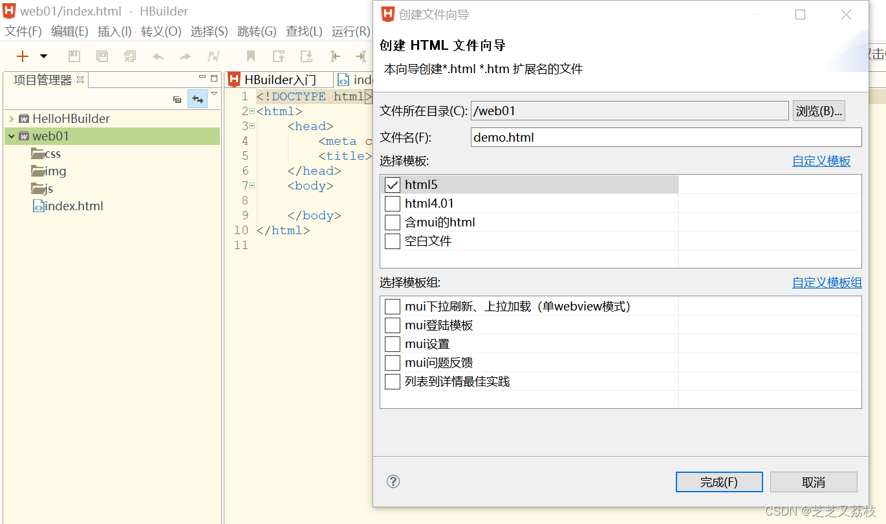Open the 选择(S) menu
The height and width of the screenshot is (524, 886).
[x=210, y=32]
